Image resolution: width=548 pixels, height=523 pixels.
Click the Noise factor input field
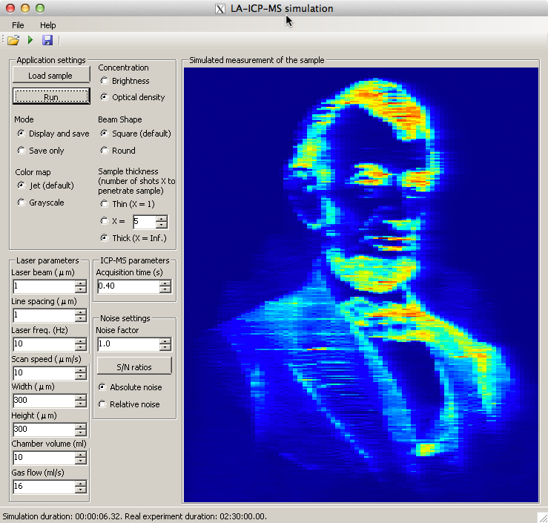click(x=128, y=344)
